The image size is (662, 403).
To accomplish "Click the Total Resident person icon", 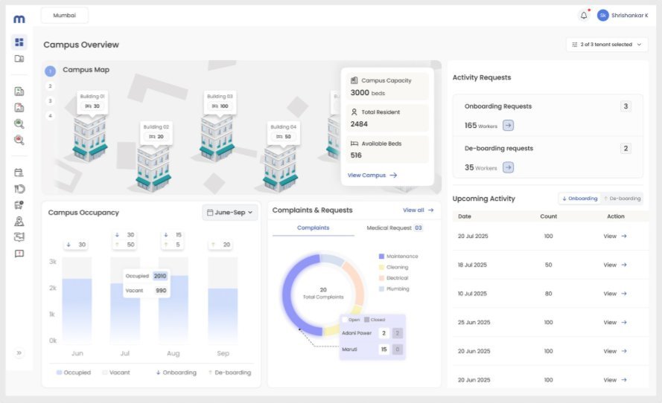I will [354, 112].
